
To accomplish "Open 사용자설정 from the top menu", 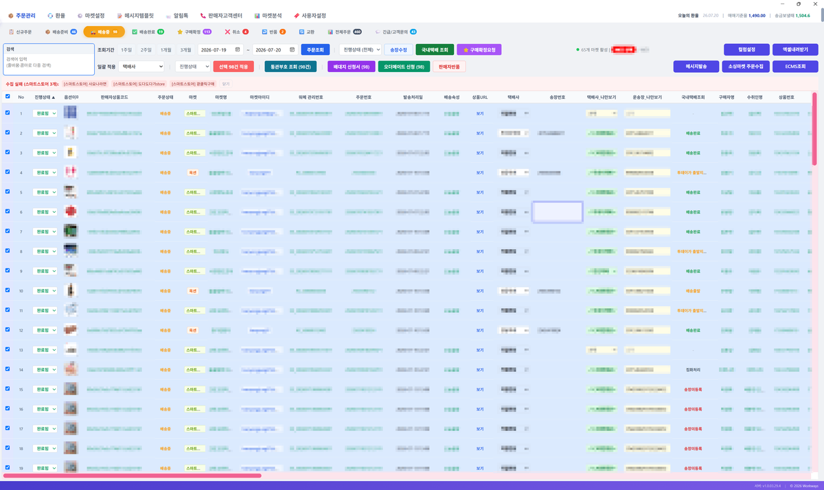I will pyautogui.click(x=309, y=15).
